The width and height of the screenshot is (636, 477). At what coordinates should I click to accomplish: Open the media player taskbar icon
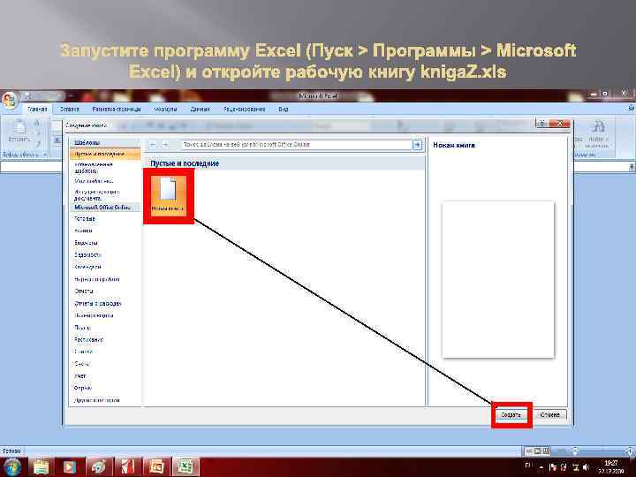[x=70, y=467]
